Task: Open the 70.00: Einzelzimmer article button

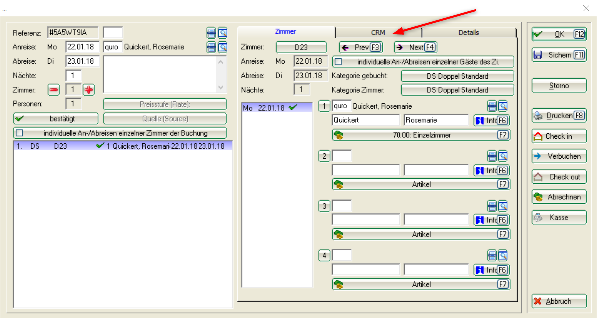Action: click(421, 135)
